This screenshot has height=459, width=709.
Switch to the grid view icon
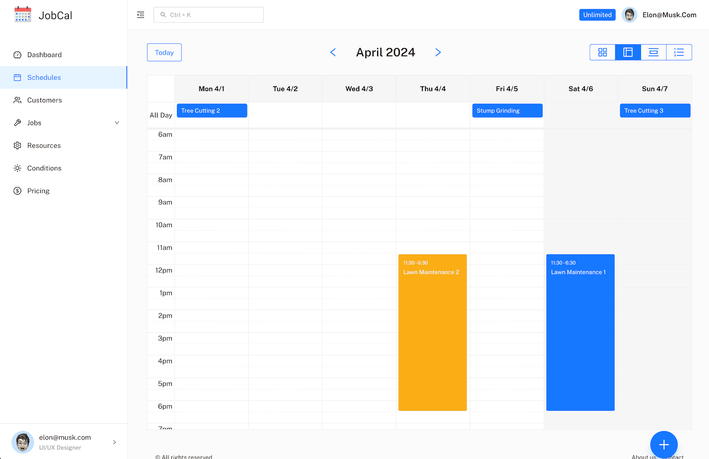602,52
